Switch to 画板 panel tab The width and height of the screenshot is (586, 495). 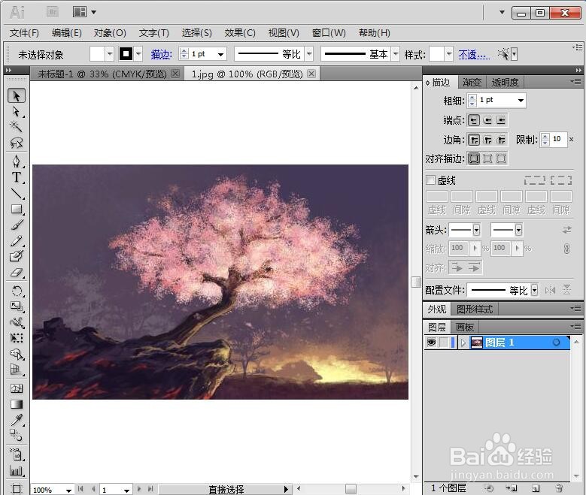pos(465,327)
